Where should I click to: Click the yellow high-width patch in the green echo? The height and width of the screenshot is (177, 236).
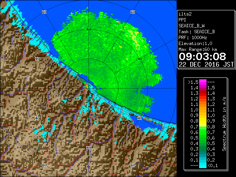click(134, 37)
